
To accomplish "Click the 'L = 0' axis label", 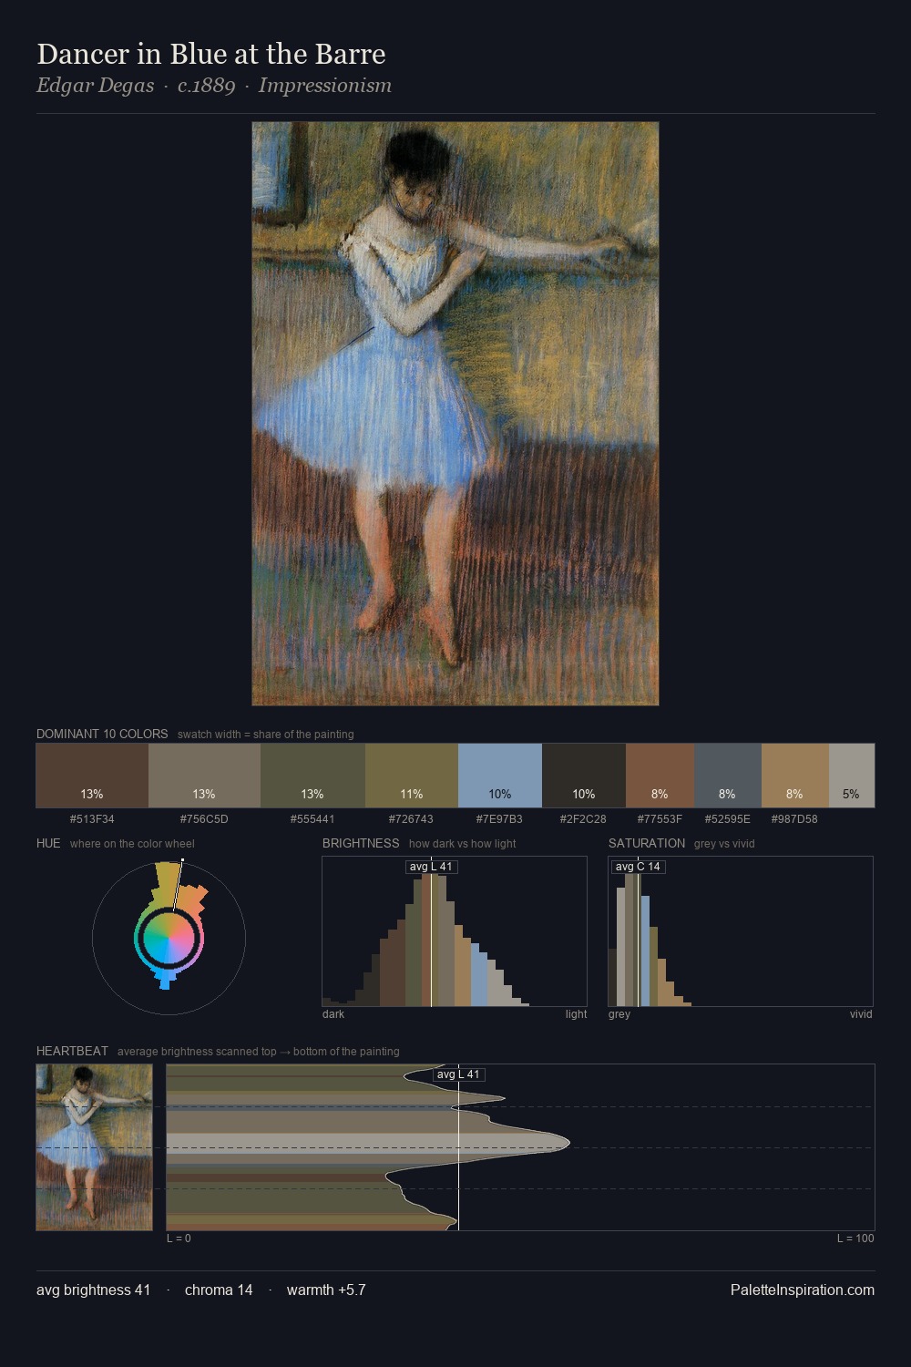I will (x=179, y=1239).
